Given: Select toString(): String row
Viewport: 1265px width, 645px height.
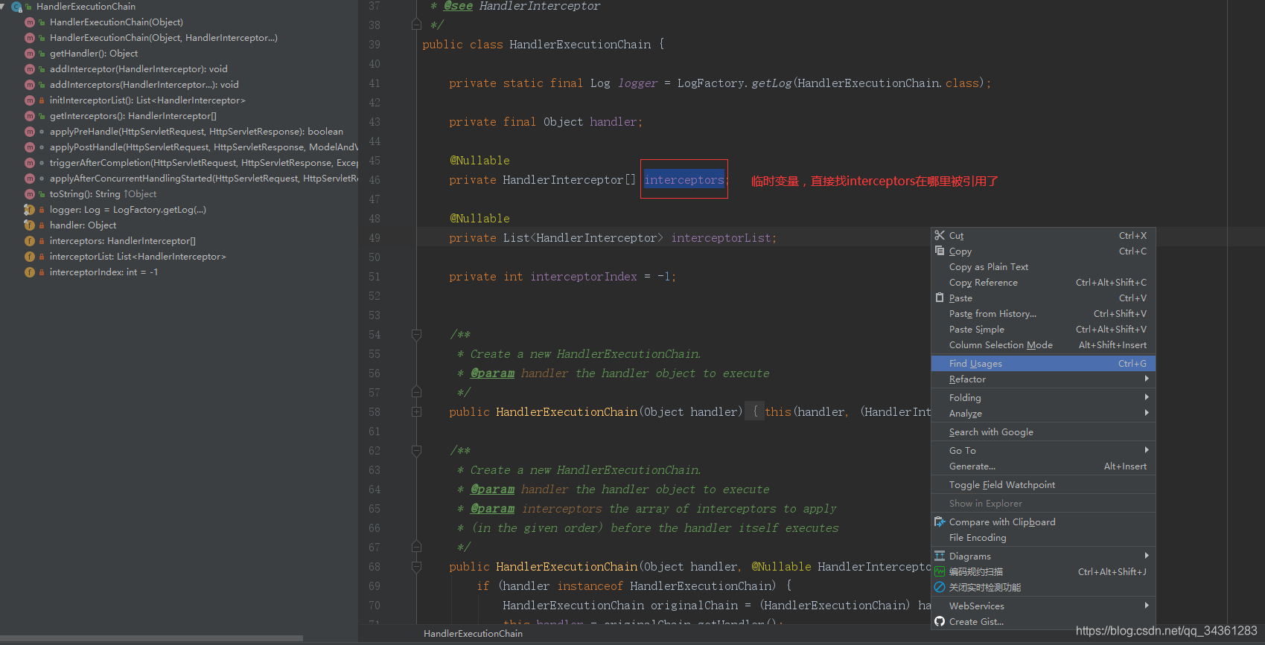Looking at the screenshot, I should pos(103,194).
